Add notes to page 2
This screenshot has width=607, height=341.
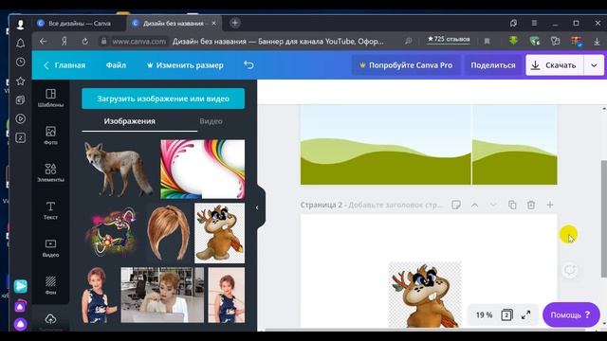456,205
